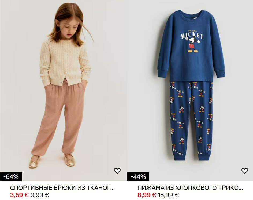Click the Mickey-patterned pajama trousers
253x200 pixels.
(x=191, y=120)
